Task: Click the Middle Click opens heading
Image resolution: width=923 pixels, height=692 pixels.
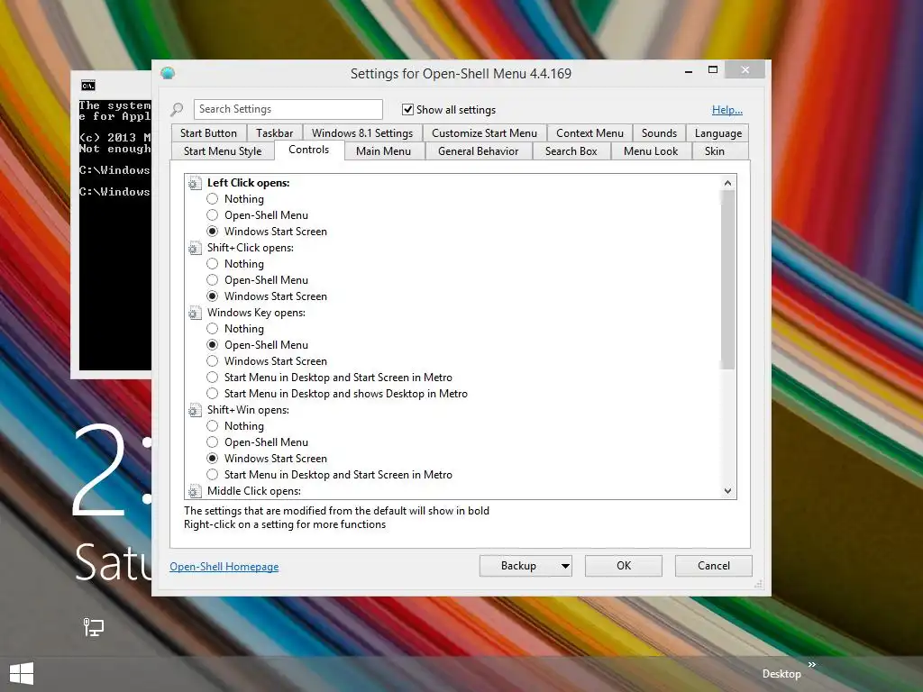Action: pyautogui.click(x=253, y=491)
